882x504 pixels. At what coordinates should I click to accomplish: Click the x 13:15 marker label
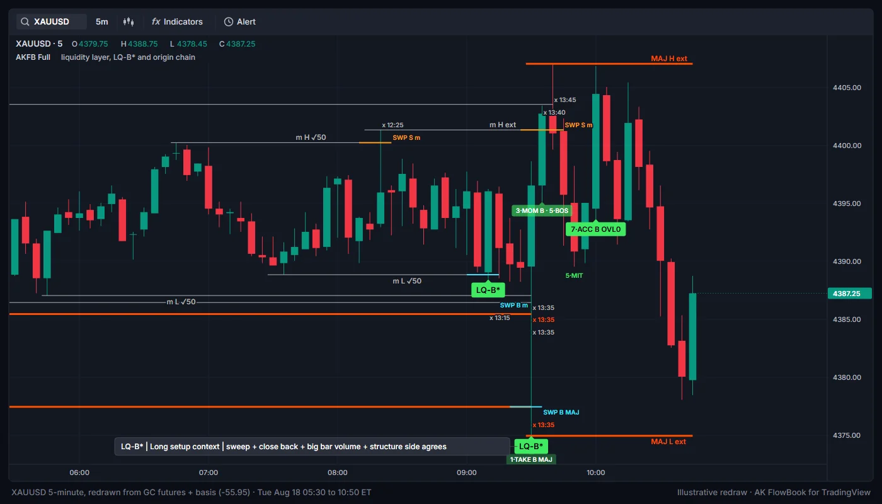click(x=500, y=318)
